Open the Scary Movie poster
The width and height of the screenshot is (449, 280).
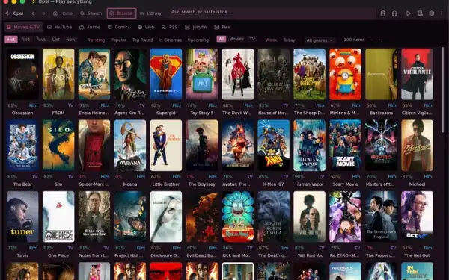click(345, 145)
